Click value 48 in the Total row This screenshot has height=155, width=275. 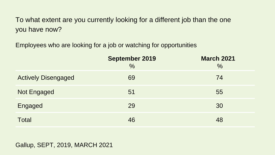click(x=219, y=120)
